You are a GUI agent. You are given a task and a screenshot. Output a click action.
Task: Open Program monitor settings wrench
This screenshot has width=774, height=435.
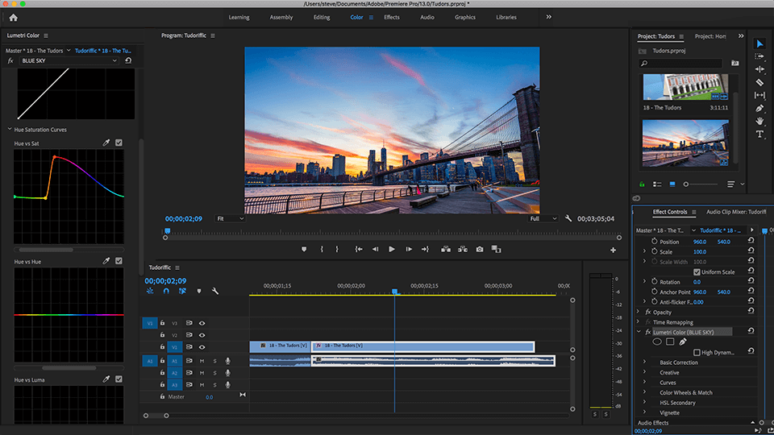coord(568,218)
